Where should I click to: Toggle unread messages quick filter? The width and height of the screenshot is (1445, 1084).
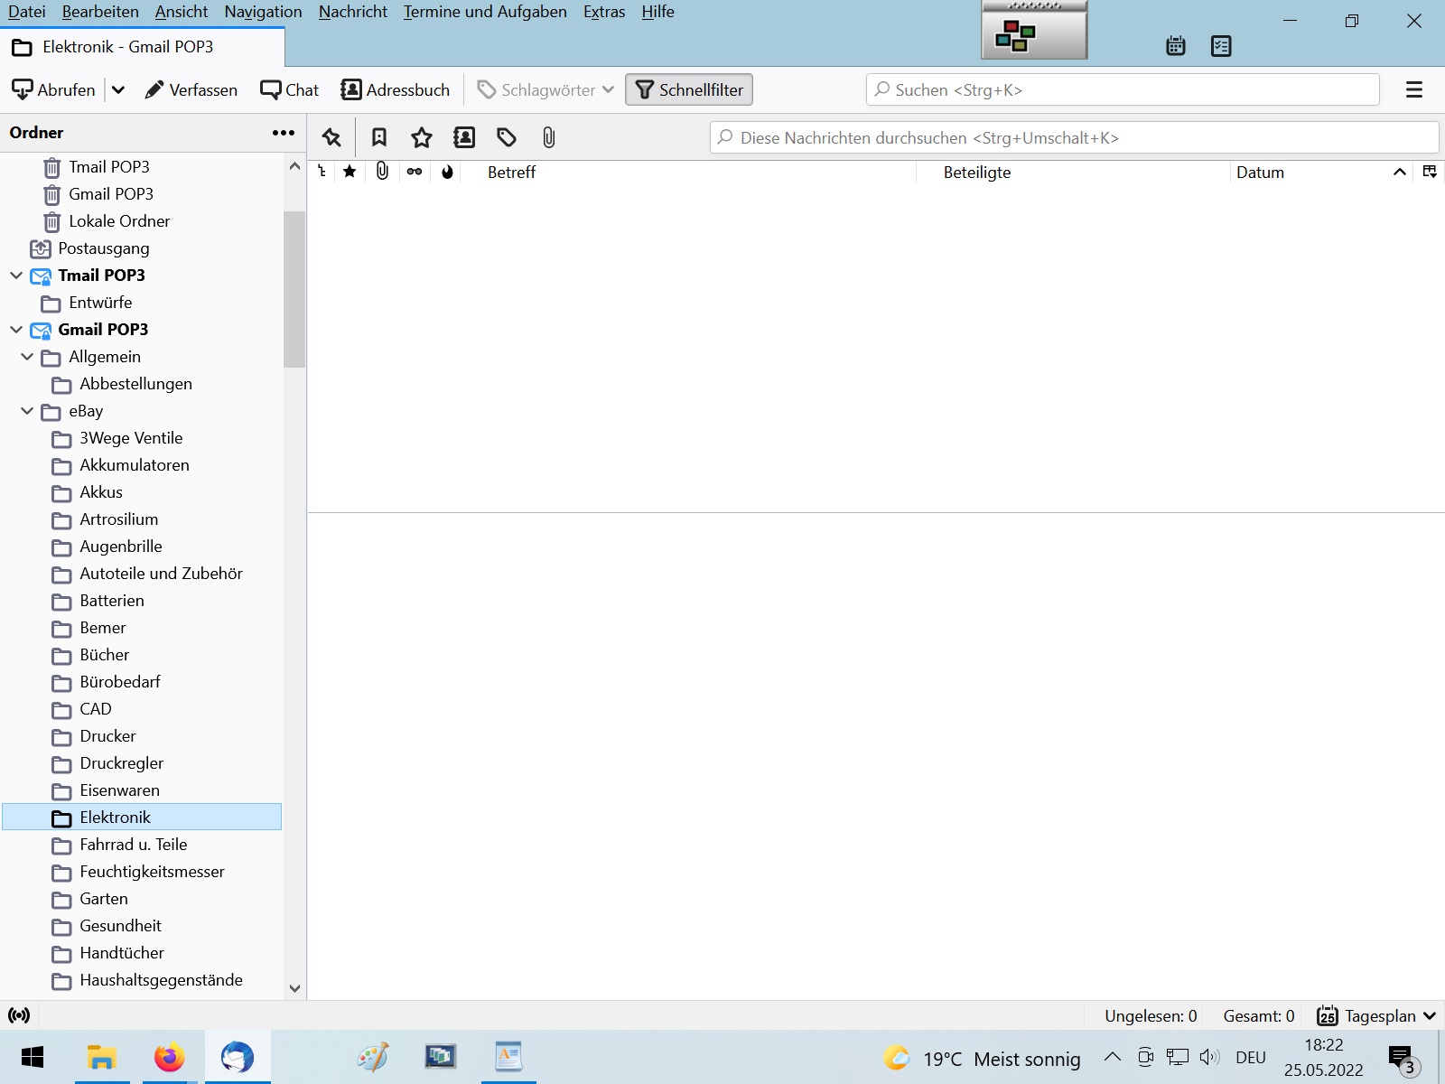click(379, 137)
